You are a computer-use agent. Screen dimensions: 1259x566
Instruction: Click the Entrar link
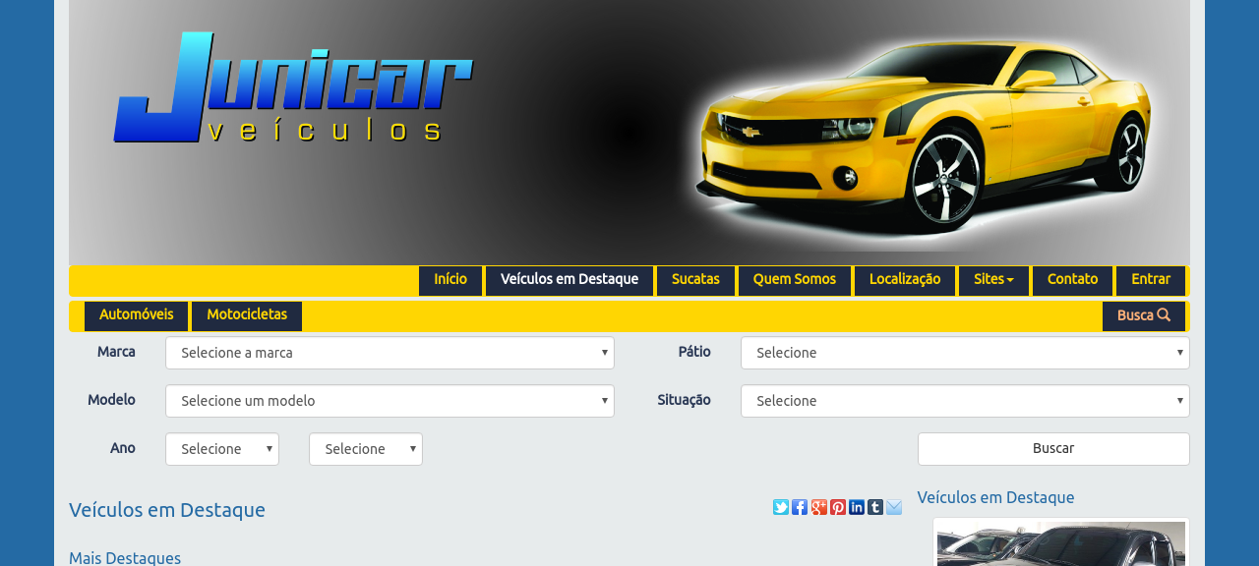click(x=1150, y=279)
